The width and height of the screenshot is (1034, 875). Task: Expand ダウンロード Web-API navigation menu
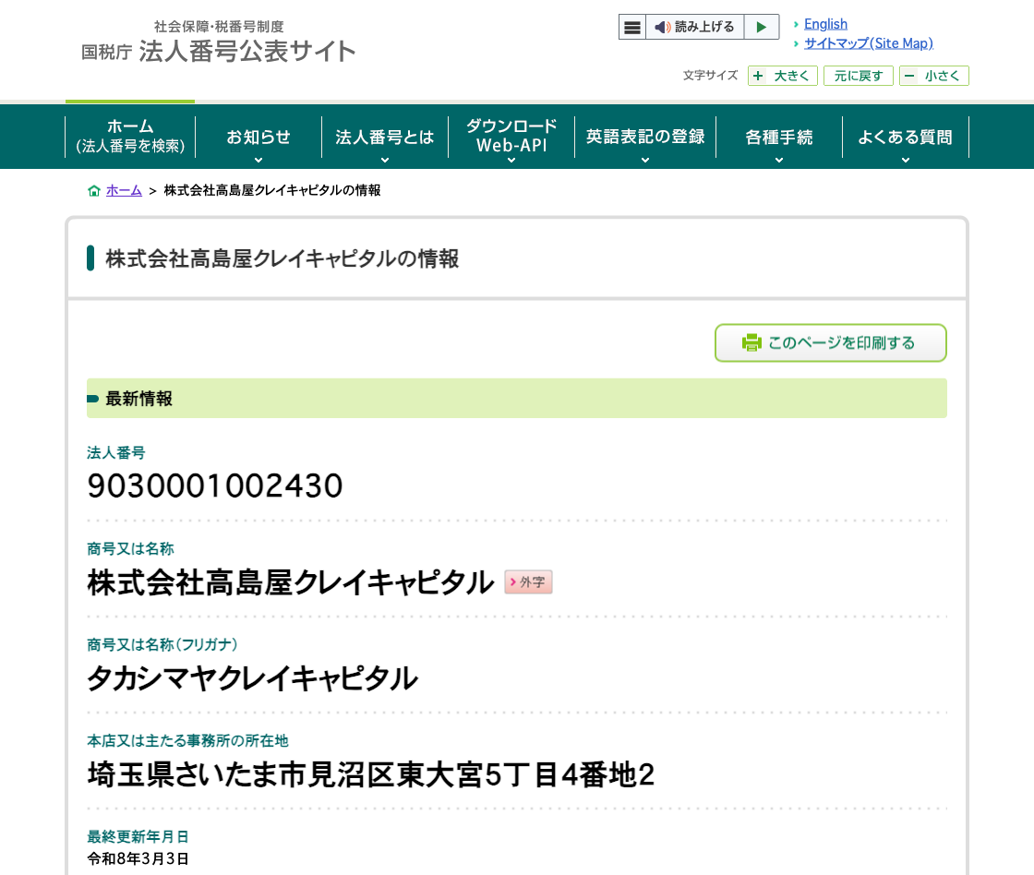click(511, 138)
